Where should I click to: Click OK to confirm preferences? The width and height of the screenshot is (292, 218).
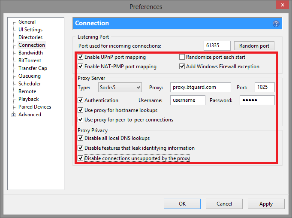click(182, 204)
